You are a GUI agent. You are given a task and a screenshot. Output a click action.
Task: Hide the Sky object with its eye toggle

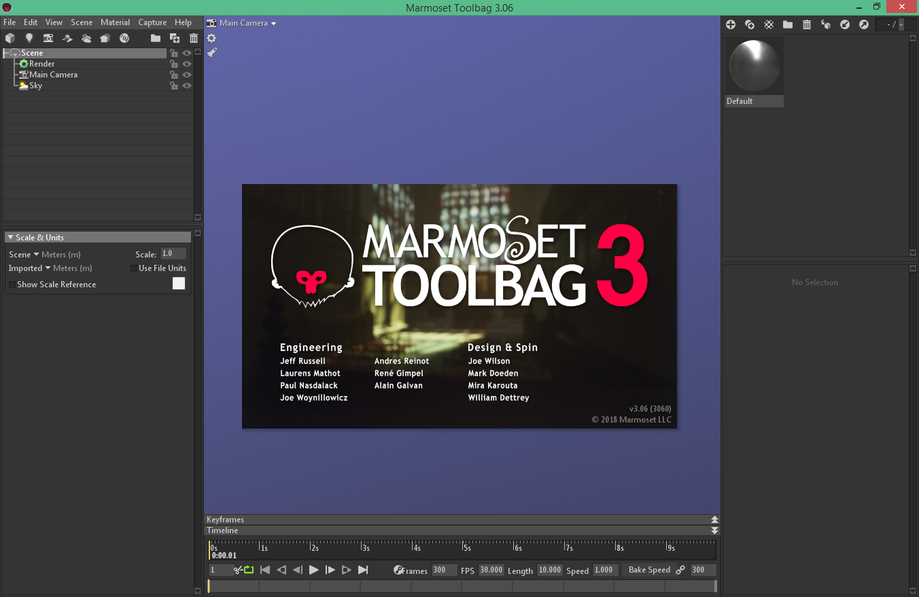click(x=187, y=86)
